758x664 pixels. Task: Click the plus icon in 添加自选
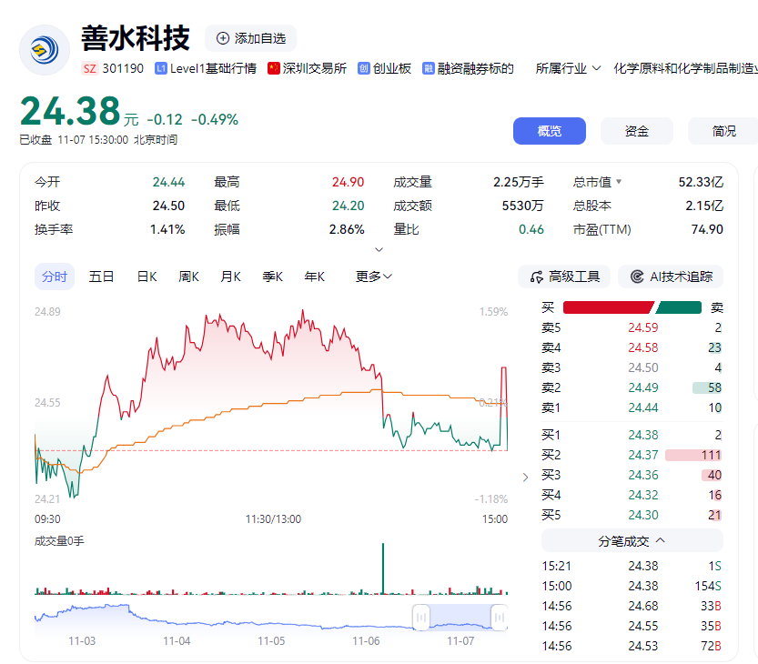pos(222,38)
